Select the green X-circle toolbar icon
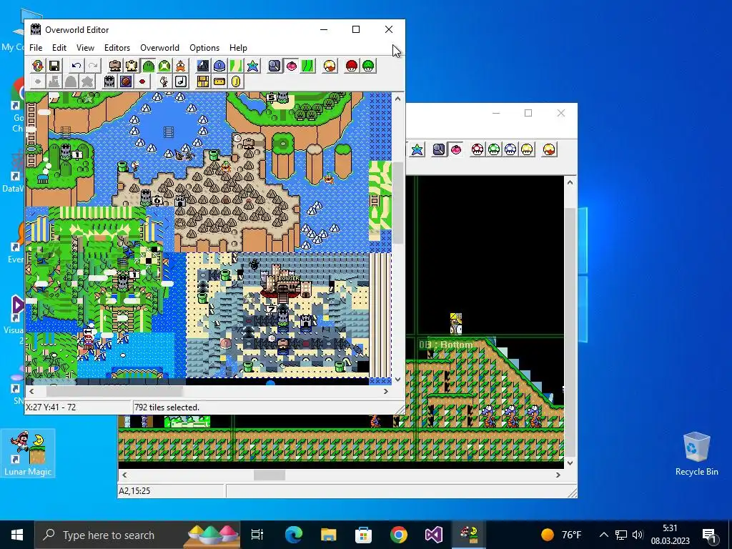 (164, 66)
